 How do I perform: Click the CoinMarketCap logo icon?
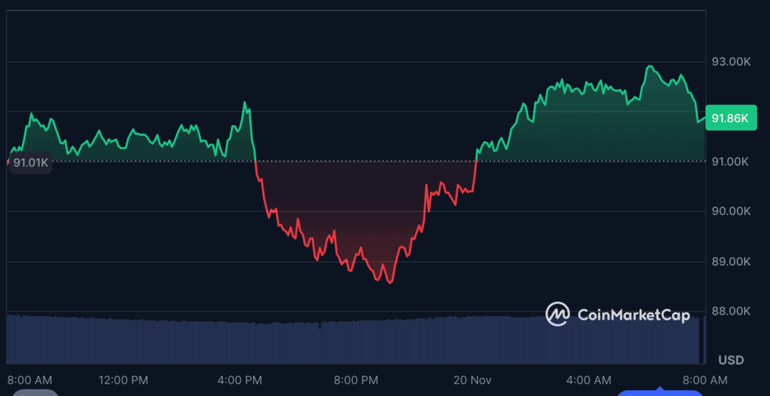click(x=557, y=314)
